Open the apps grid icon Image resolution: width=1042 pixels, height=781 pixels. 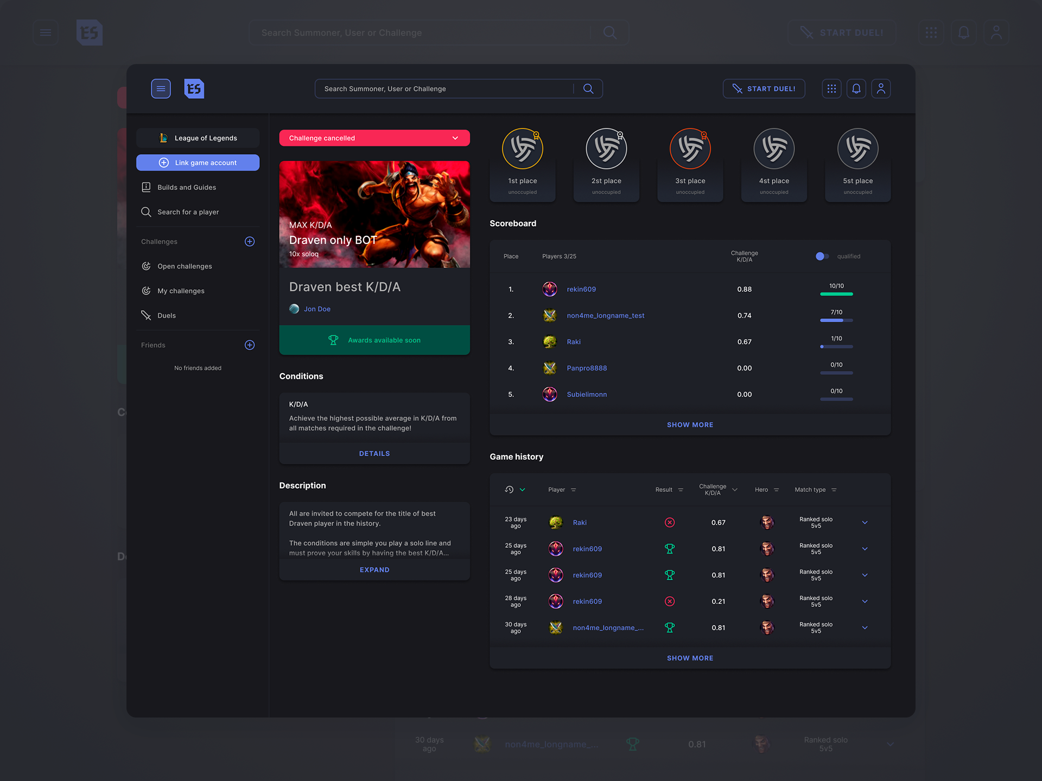(831, 88)
